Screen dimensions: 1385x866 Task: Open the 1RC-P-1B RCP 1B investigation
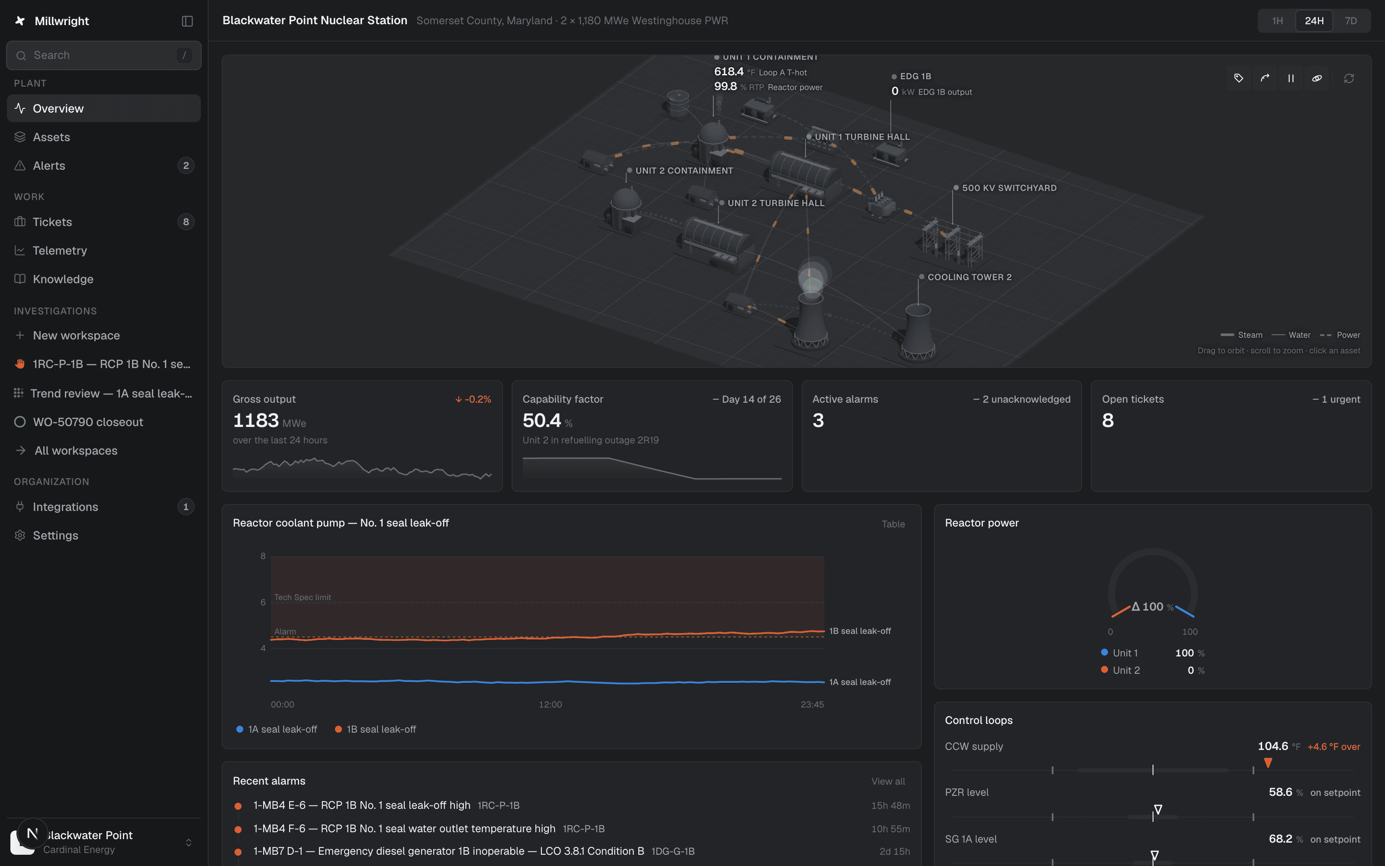(103, 364)
